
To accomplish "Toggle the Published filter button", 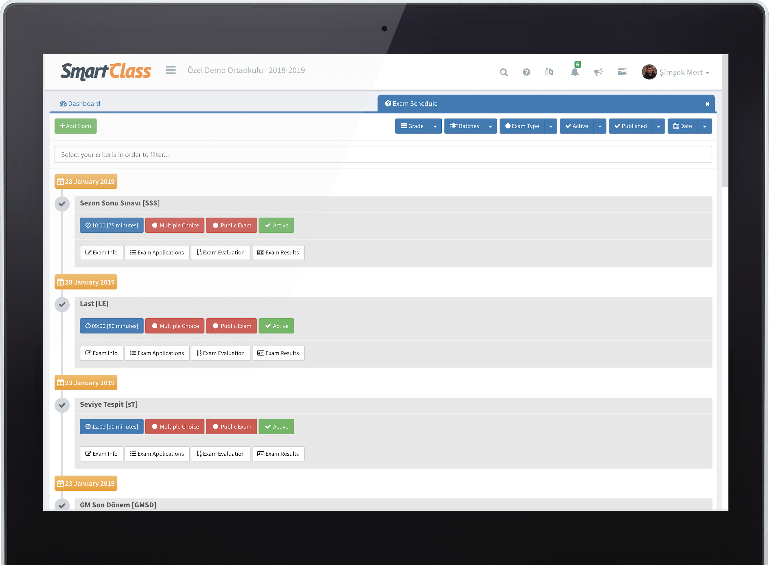I will coord(631,126).
